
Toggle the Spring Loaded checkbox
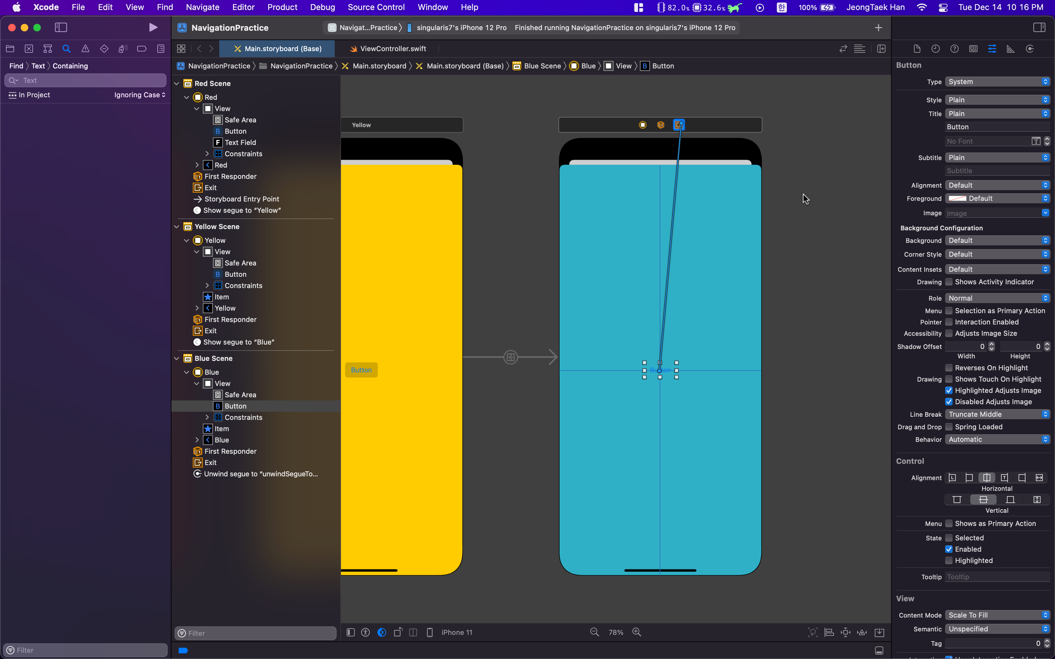tap(949, 427)
